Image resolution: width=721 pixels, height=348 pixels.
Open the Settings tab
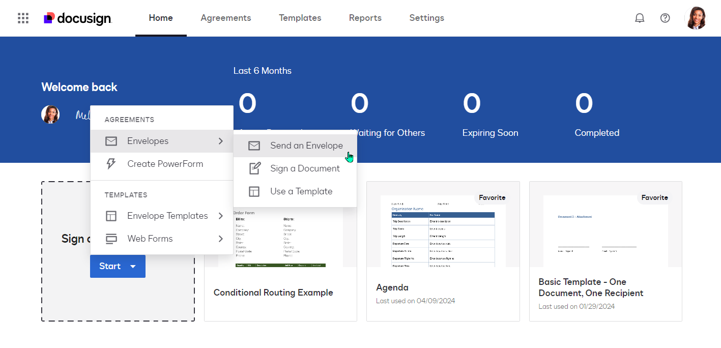pos(426,18)
